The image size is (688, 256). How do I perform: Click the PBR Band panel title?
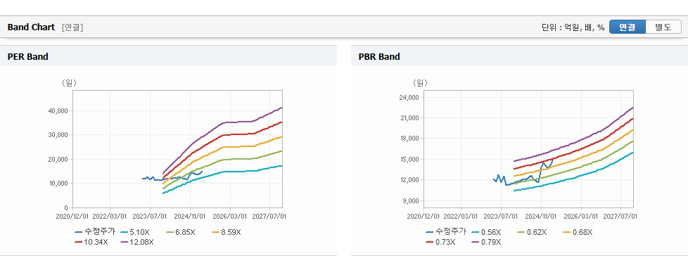(x=380, y=56)
